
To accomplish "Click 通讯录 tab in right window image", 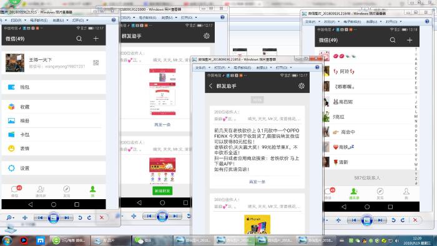I will click(x=354, y=193).
